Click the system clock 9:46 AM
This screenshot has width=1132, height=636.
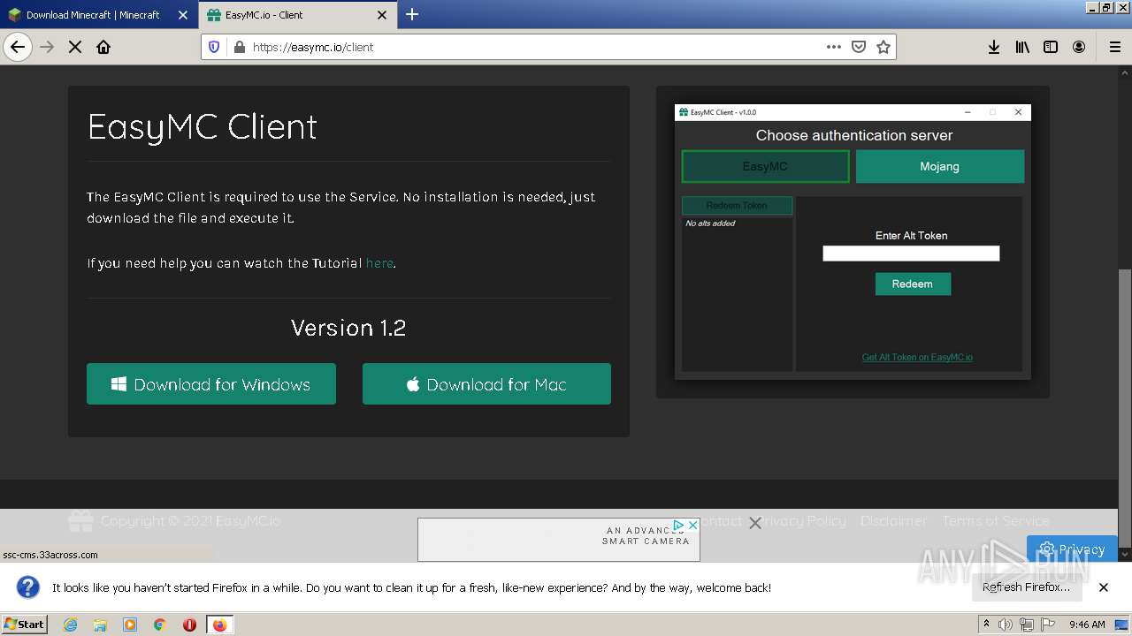point(1087,625)
